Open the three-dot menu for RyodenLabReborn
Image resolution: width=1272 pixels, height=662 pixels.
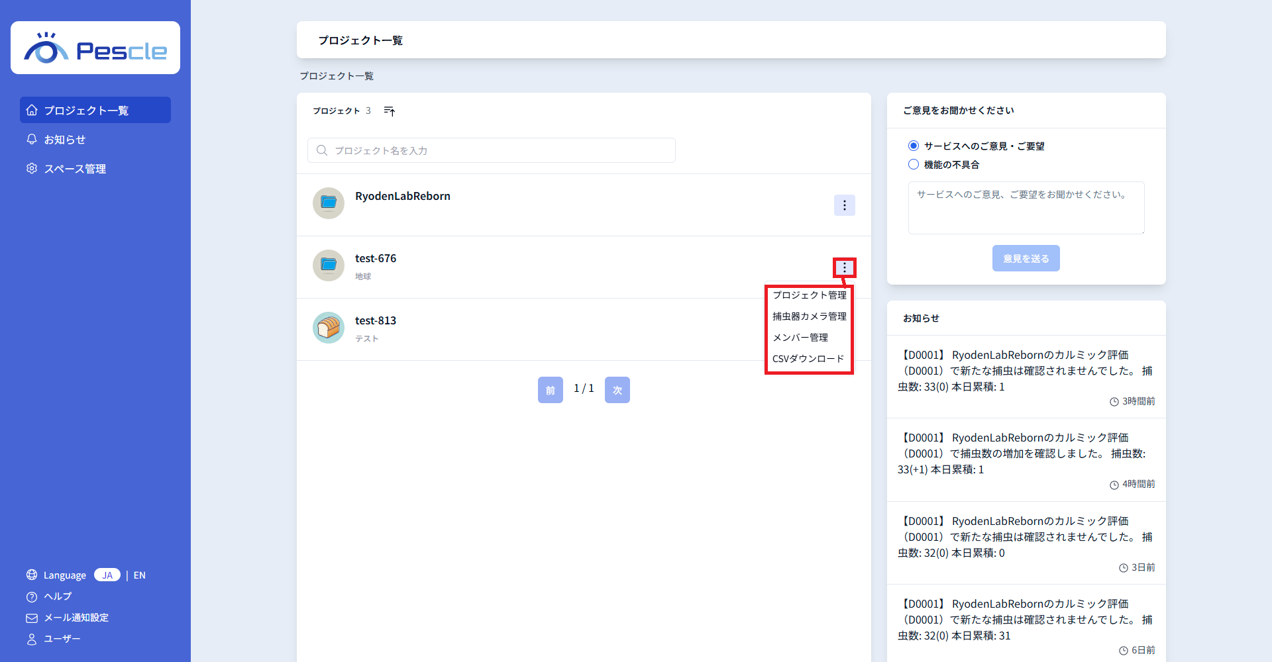point(844,205)
